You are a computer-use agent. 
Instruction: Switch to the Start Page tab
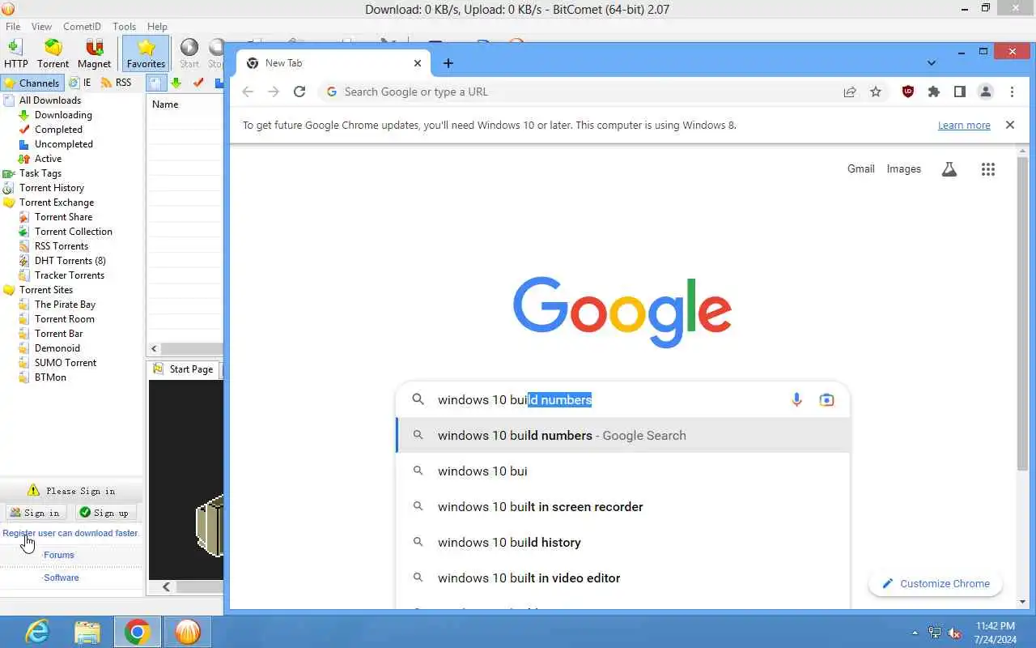(x=184, y=369)
